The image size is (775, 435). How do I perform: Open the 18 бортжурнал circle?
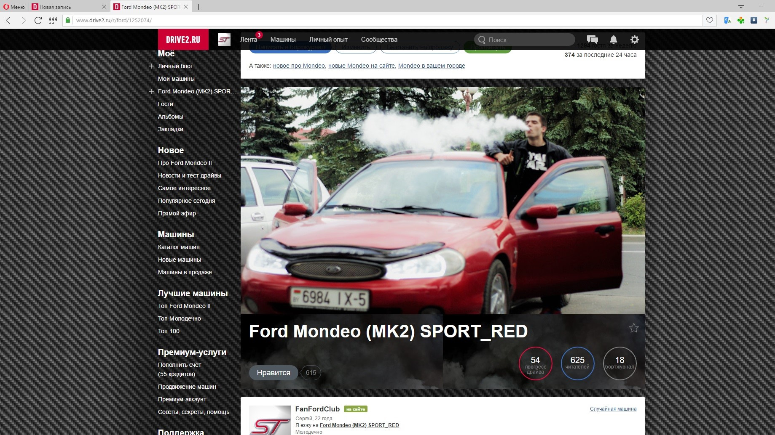(x=619, y=363)
